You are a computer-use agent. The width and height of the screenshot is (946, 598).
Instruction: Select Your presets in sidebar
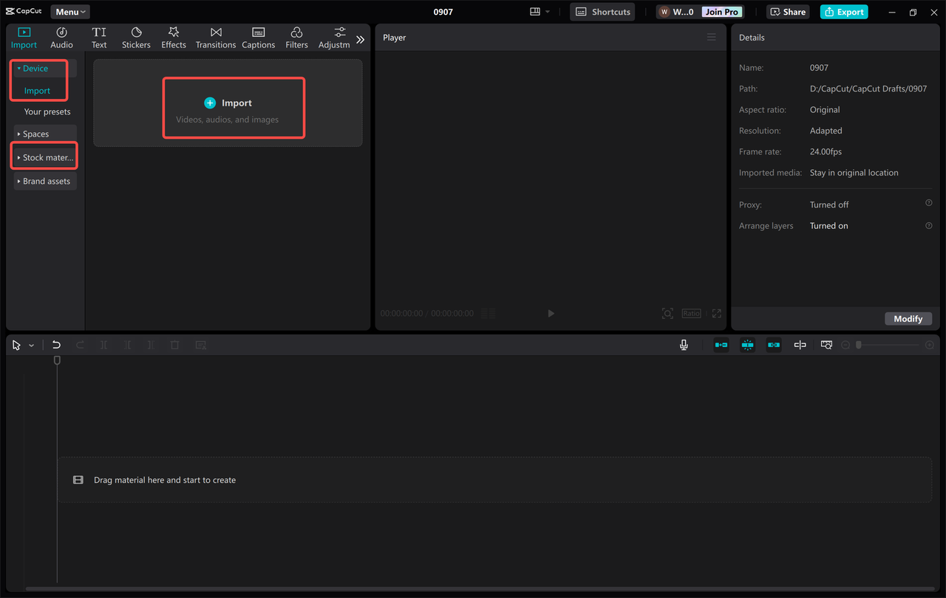(x=47, y=111)
